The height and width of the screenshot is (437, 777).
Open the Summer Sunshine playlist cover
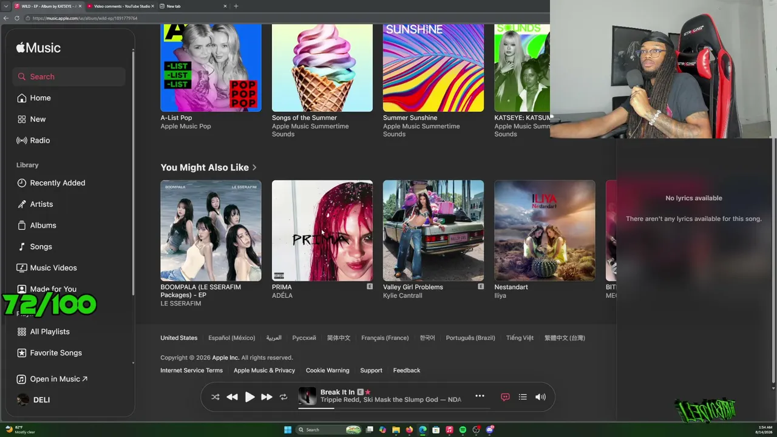coord(433,68)
